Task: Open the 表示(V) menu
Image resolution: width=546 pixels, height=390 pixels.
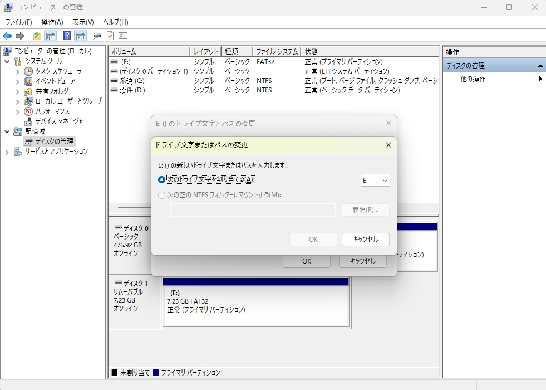Action: (83, 22)
